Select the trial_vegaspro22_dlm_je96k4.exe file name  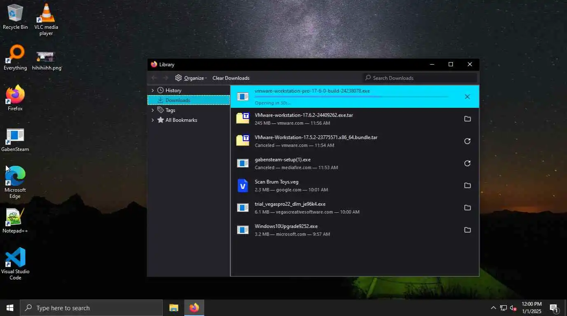tap(290, 204)
